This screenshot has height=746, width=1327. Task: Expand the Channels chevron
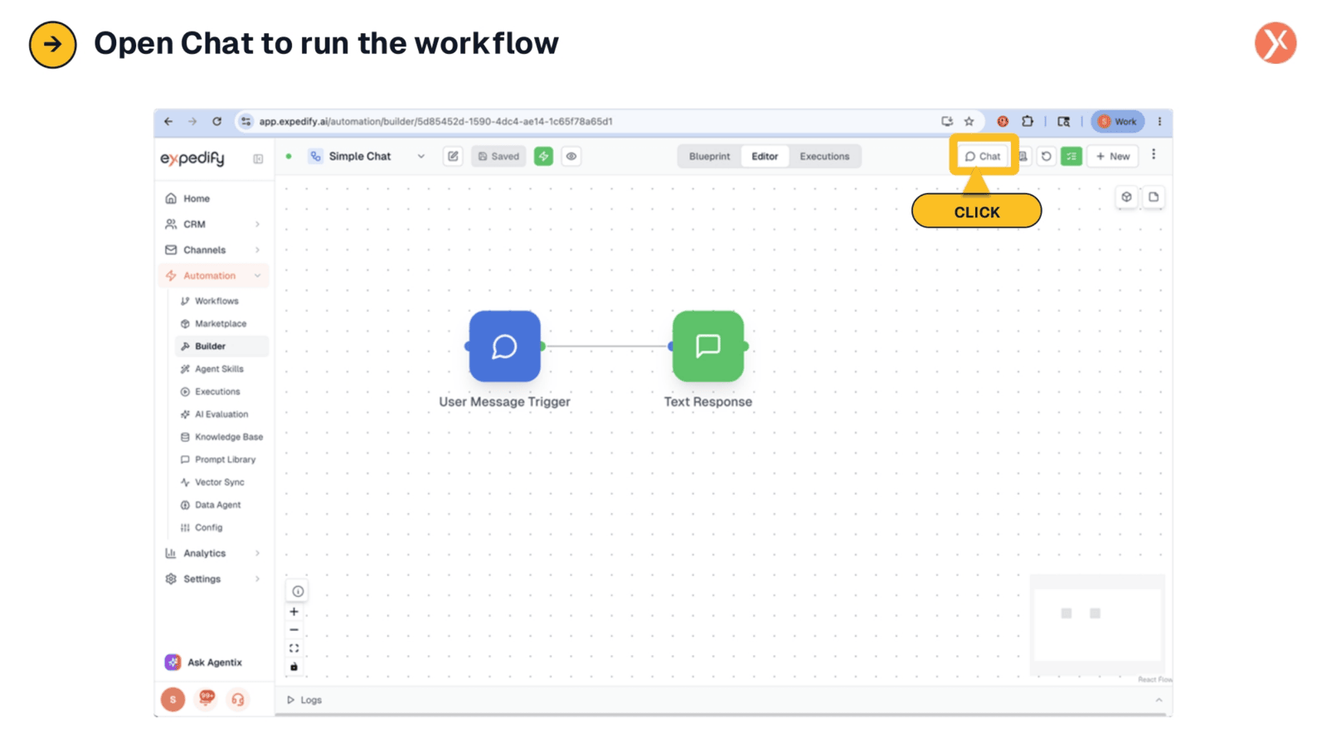[257, 250]
